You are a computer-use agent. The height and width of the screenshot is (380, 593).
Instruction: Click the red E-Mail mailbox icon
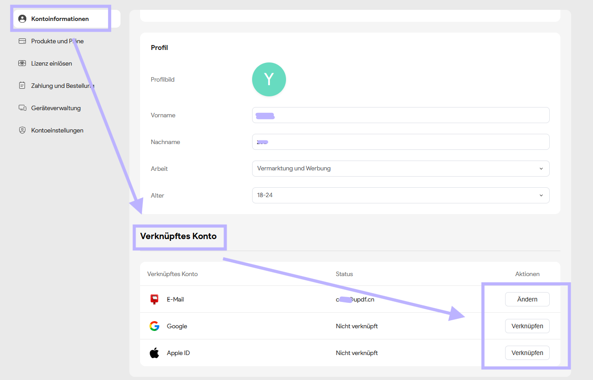(154, 299)
